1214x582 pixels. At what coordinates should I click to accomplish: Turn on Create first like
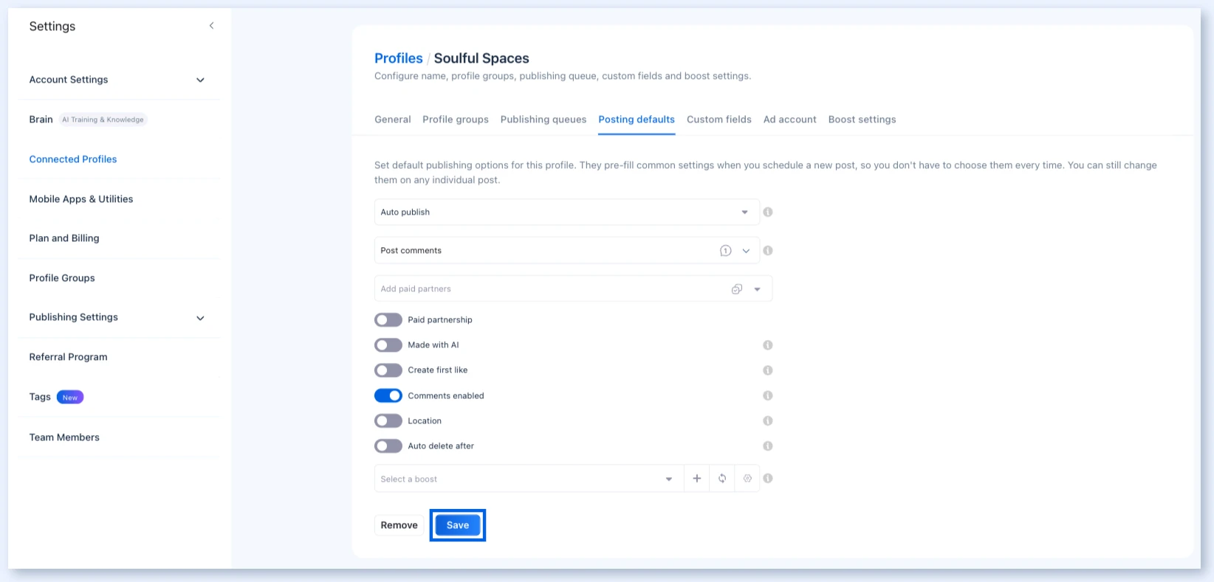(388, 370)
